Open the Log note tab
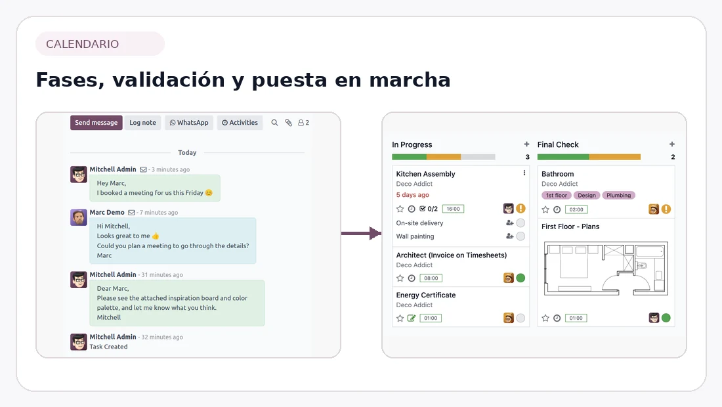The image size is (722, 407). coord(142,123)
